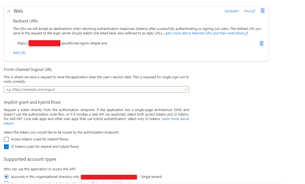Click the external-link icon after the Redirect URIs restrictions link
The image size is (305, 184).
246,33
